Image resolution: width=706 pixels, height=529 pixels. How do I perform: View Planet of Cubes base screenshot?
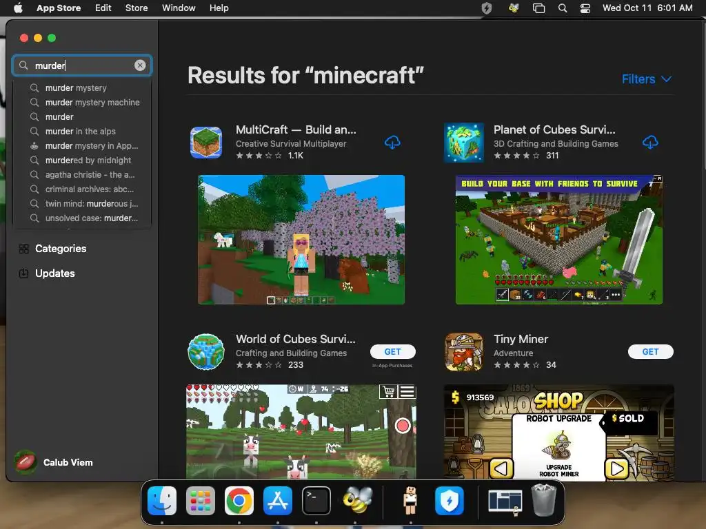pos(558,239)
